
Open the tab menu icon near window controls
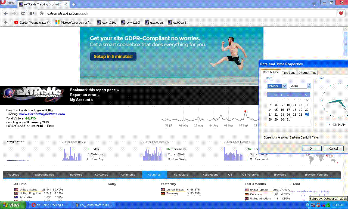click(314, 4)
